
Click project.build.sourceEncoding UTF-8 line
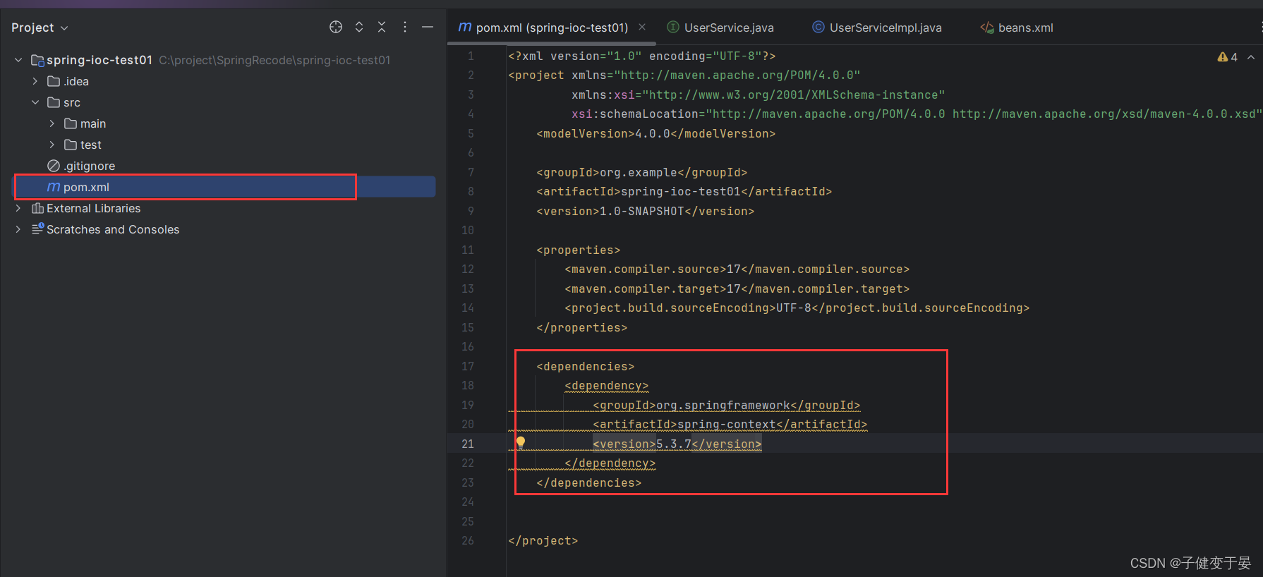click(797, 308)
